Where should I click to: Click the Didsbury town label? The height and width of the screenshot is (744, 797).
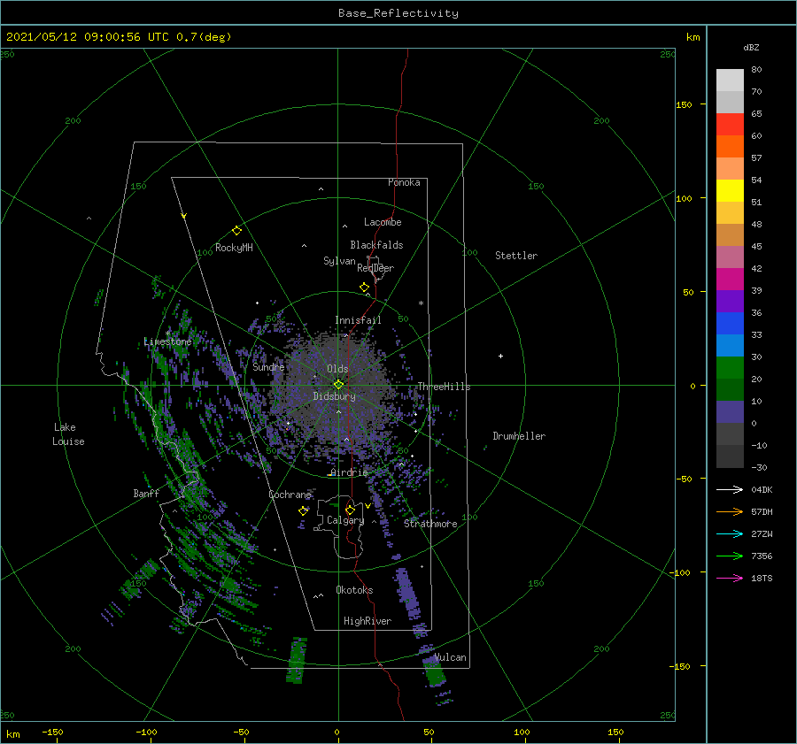point(334,396)
